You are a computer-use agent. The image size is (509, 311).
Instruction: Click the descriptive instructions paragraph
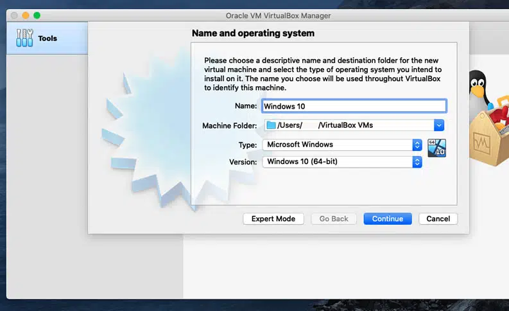[x=323, y=74]
